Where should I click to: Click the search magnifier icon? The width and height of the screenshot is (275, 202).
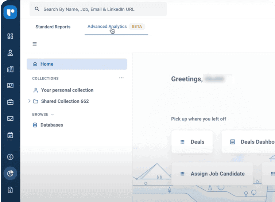[x=37, y=9]
